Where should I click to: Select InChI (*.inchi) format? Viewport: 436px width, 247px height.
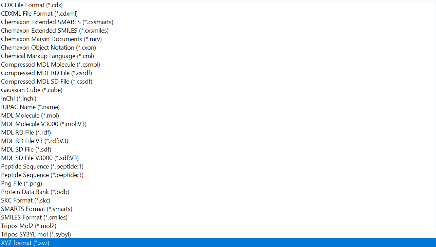coord(218,99)
